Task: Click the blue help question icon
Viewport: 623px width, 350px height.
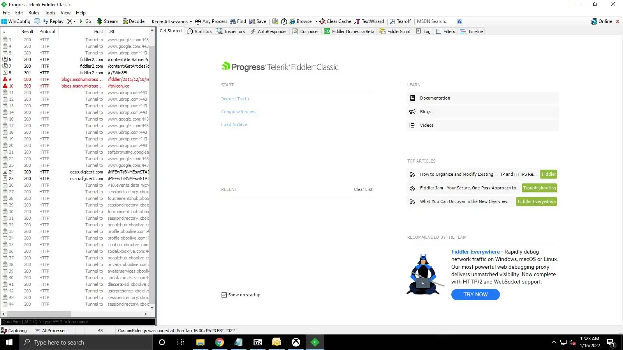Action: point(459,21)
